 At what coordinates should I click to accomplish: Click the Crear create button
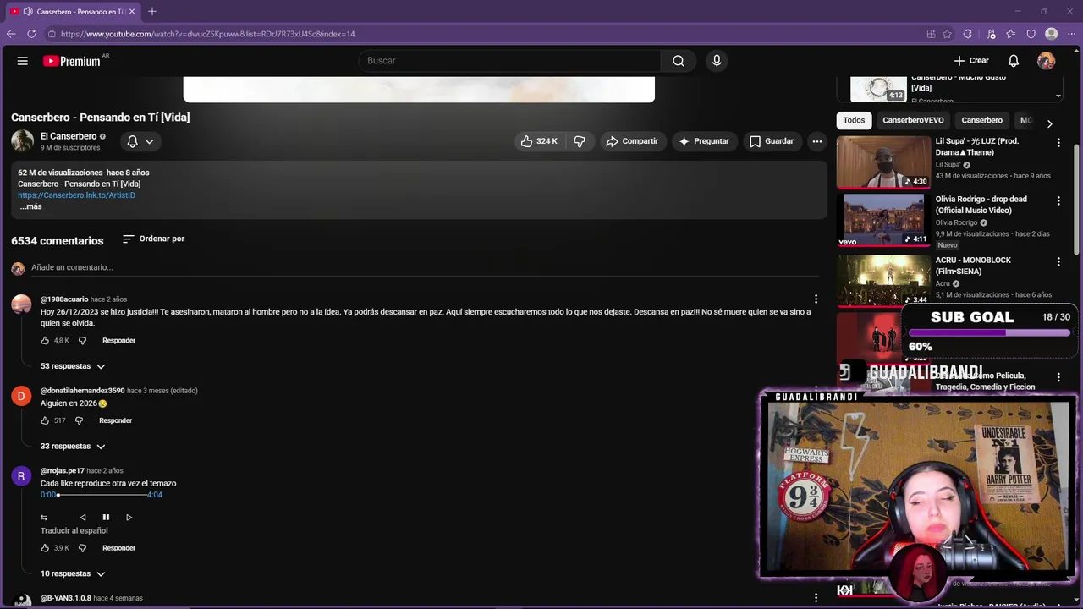(971, 61)
